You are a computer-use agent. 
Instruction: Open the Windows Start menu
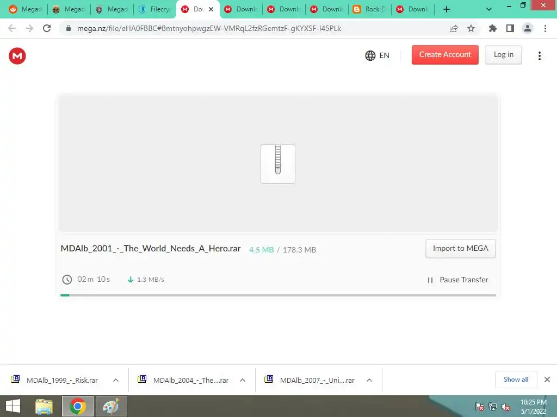click(13, 406)
